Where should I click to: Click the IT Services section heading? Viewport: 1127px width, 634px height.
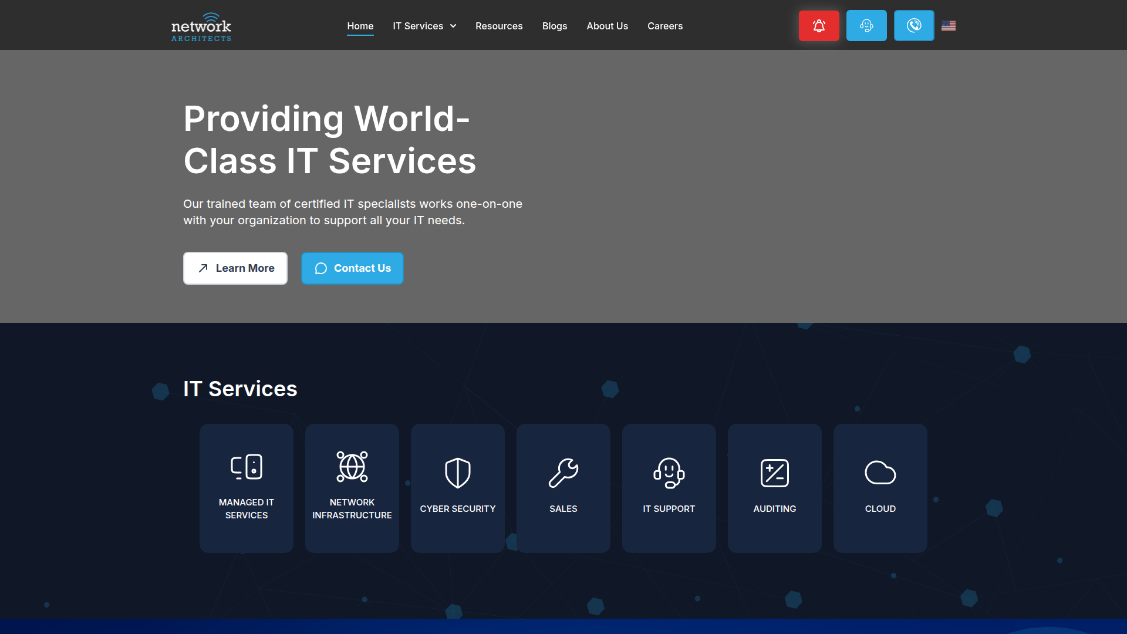click(x=240, y=389)
